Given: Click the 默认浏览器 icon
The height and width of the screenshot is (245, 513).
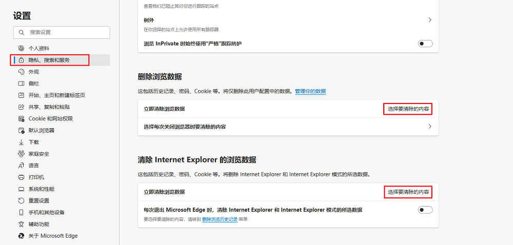Looking at the screenshot, I should click(21, 130).
